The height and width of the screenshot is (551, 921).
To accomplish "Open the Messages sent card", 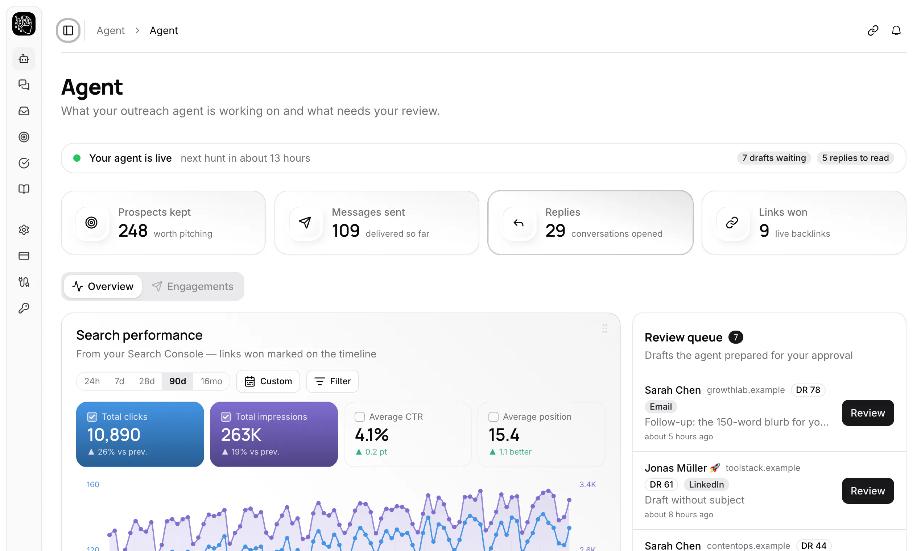I will (x=377, y=223).
